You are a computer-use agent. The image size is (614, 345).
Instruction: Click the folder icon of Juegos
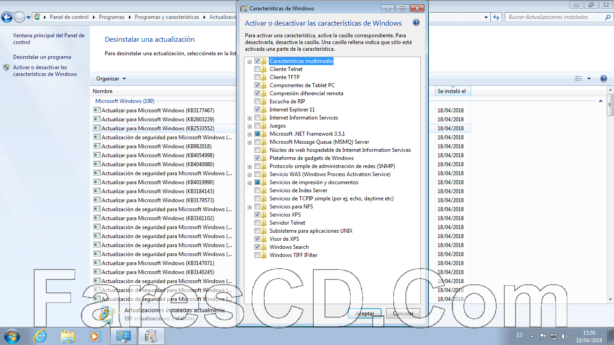coord(264,126)
